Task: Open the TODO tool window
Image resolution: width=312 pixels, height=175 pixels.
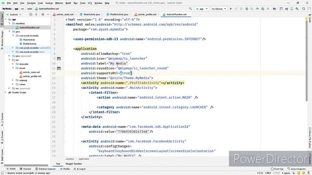Action: click(x=11, y=169)
